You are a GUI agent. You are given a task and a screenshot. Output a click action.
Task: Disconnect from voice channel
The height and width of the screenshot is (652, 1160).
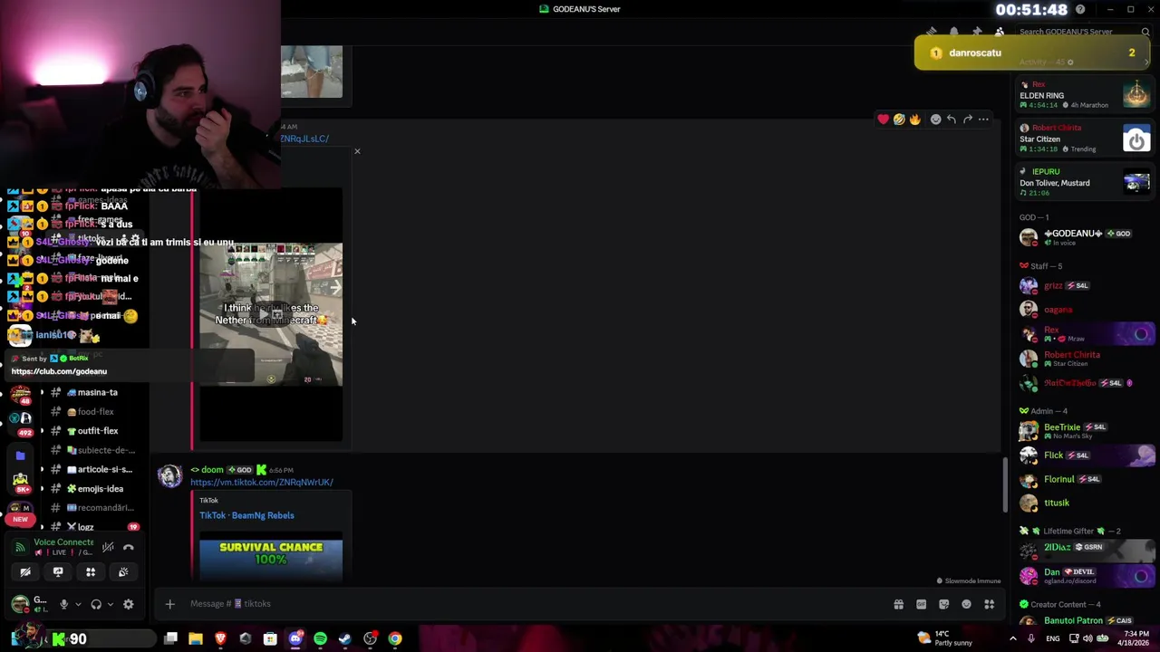[x=129, y=547]
